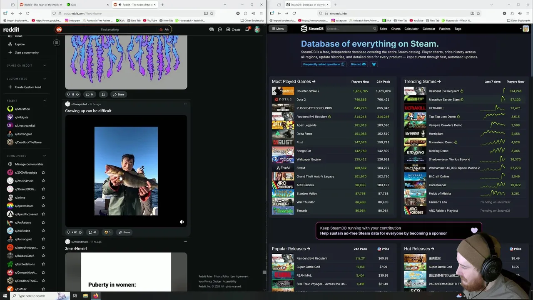Toggle favorite star for r/AskReddit

coord(43,231)
